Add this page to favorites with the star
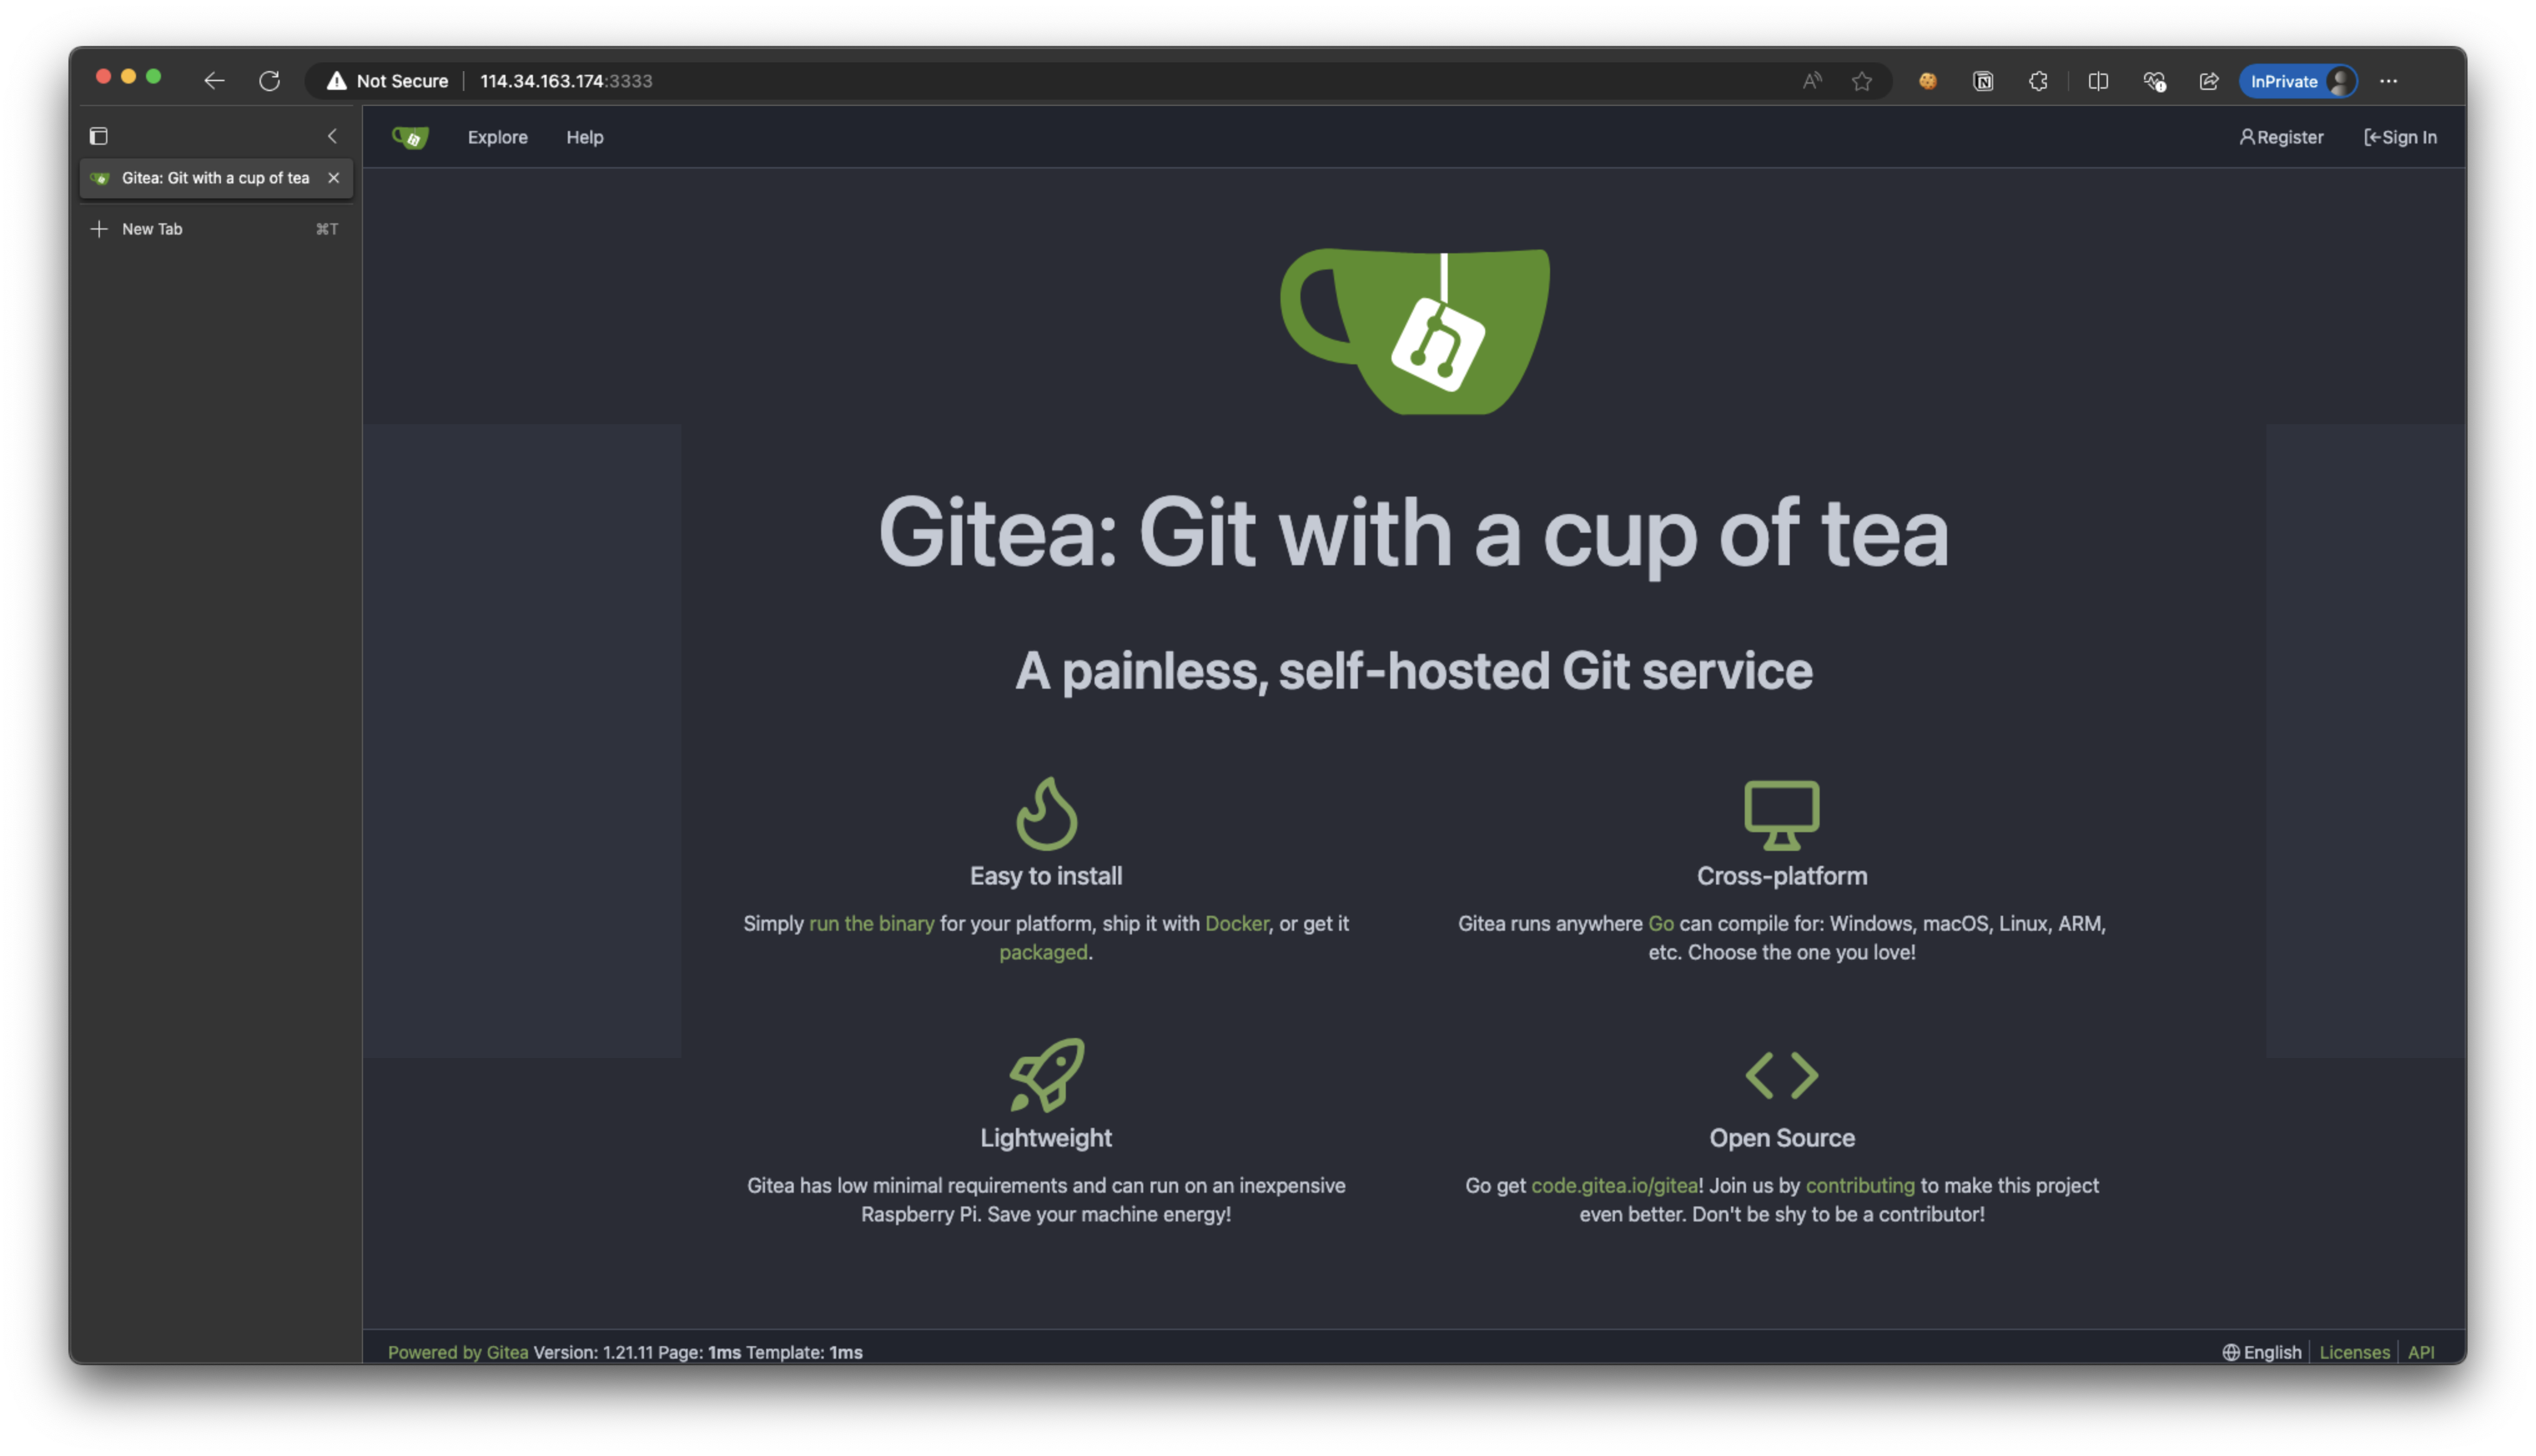The width and height of the screenshot is (2536, 1456). point(1861,81)
